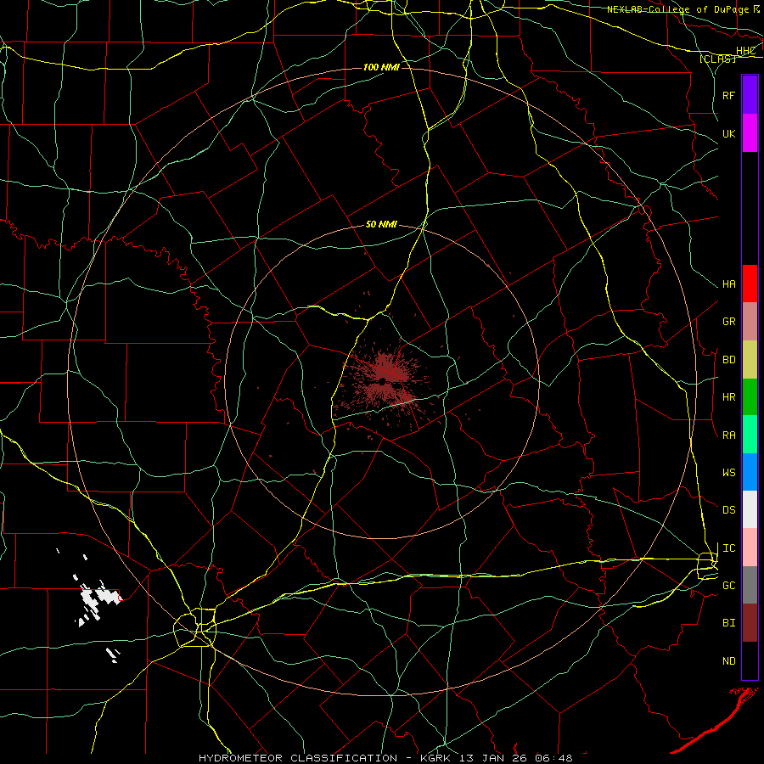
Task: Click the GR legend label
Action: [x=729, y=322]
